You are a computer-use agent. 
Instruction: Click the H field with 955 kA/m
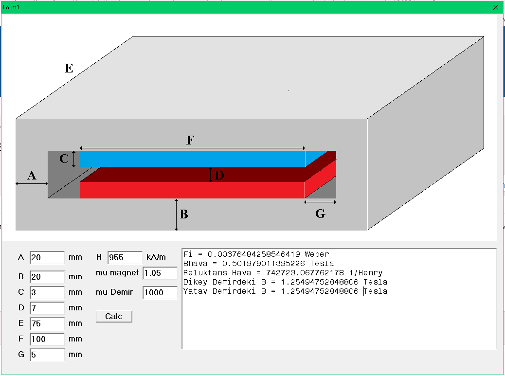point(125,257)
